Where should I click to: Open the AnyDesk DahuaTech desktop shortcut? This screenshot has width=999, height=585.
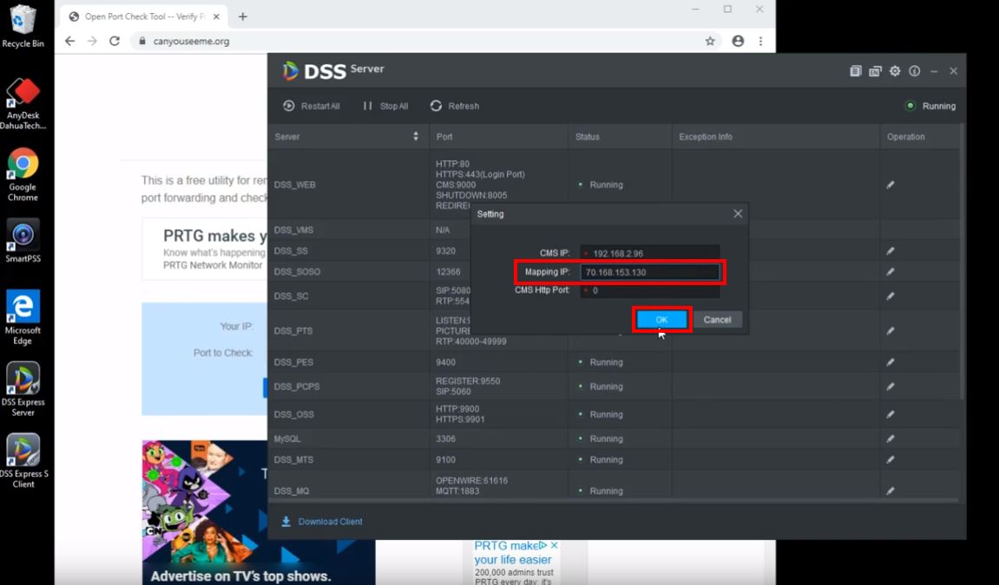pos(23,104)
